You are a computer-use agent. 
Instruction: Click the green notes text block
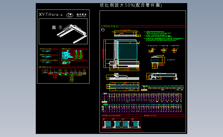click(164, 36)
